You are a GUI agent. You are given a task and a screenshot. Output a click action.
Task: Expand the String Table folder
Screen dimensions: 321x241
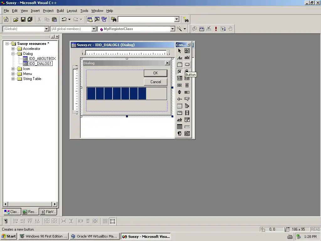[13, 79]
